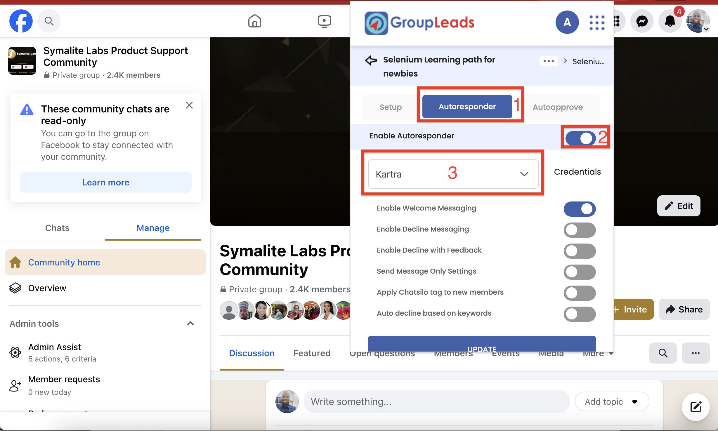The width and height of the screenshot is (718, 431).
Task: Open Messenger chat icon
Action: tap(642, 21)
